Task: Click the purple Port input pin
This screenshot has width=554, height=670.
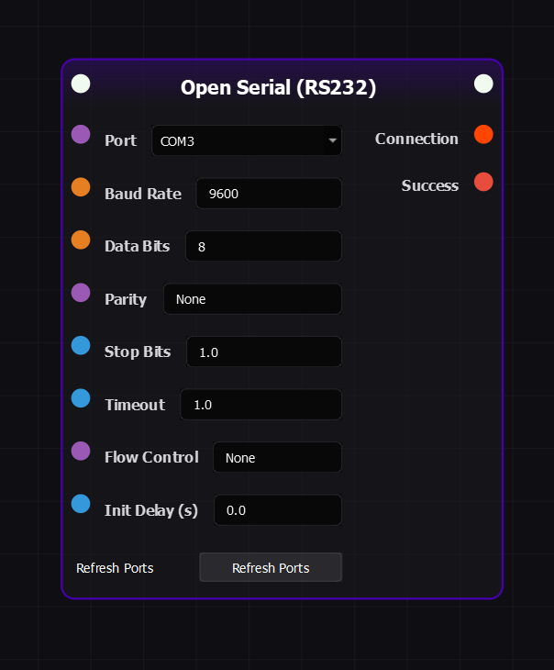Action: pos(81,135)
